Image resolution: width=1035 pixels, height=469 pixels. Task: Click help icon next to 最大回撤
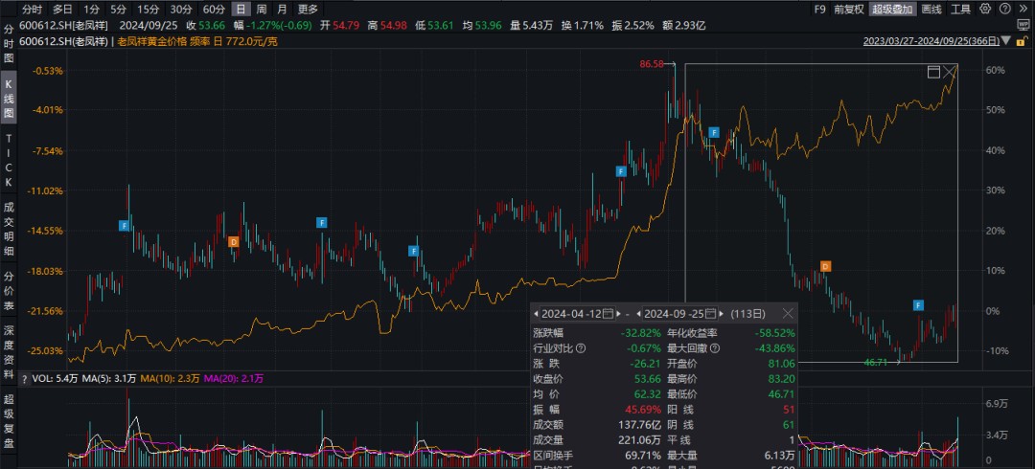pyautogui.click(x=715, y=347)
